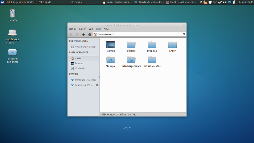Open the Éditer menu
The image size is (254, 143).
tap(82, 29)
